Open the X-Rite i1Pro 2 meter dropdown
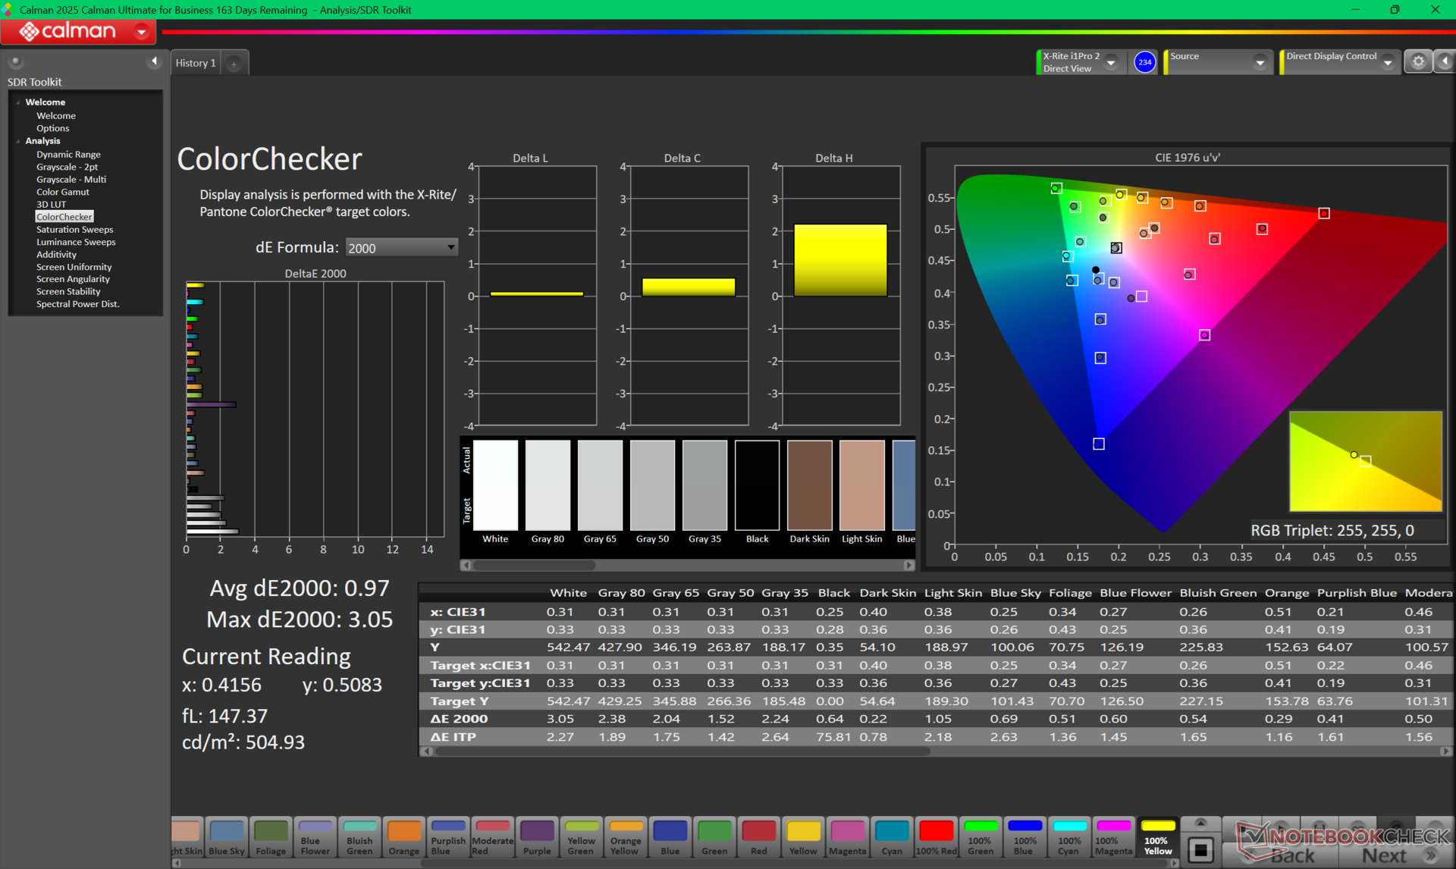The image size is (1456, 869). [x=1111, y=63]
